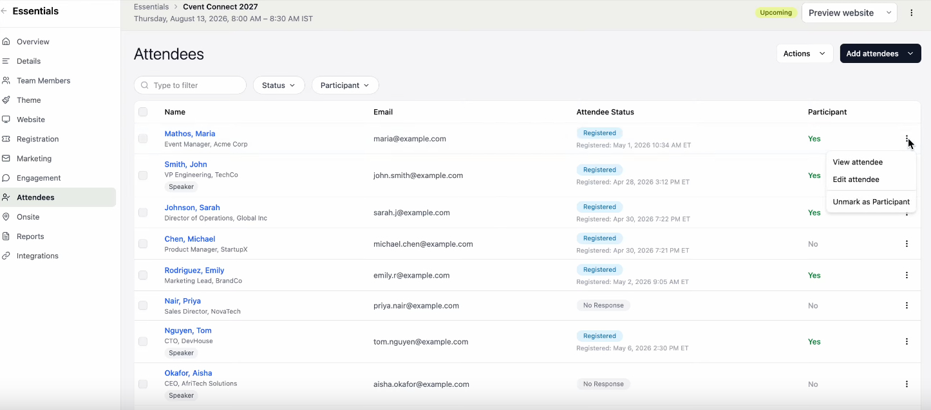Tick the select-all checkbox in table header

pyautogui.click(x=143, y=112)
